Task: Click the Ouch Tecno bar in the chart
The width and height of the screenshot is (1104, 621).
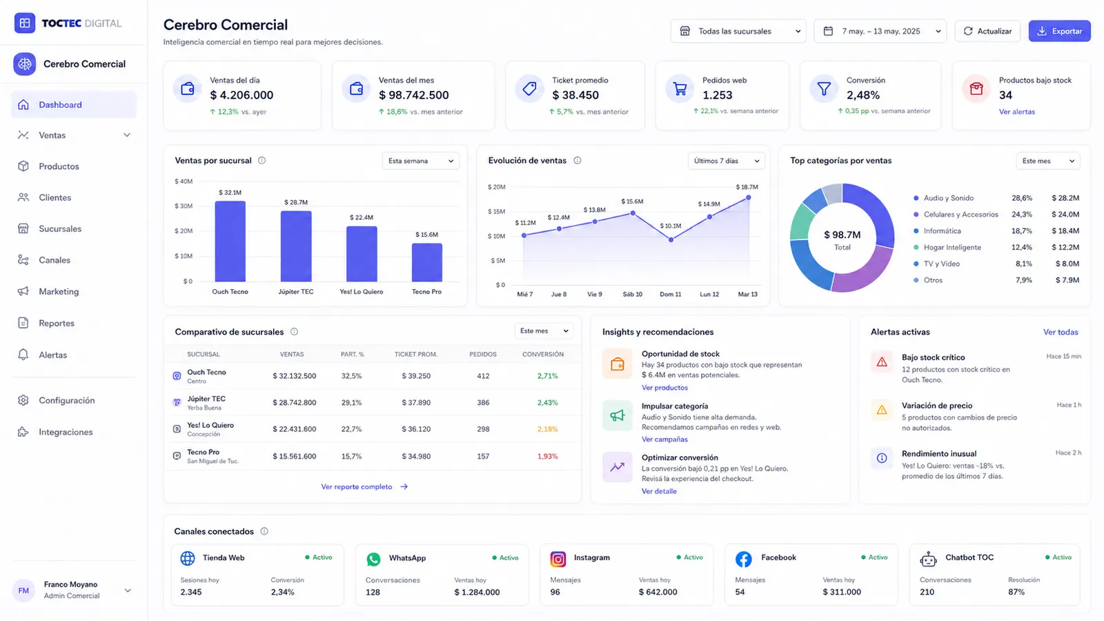Action: pyautogui.click(x=230, y=241)
